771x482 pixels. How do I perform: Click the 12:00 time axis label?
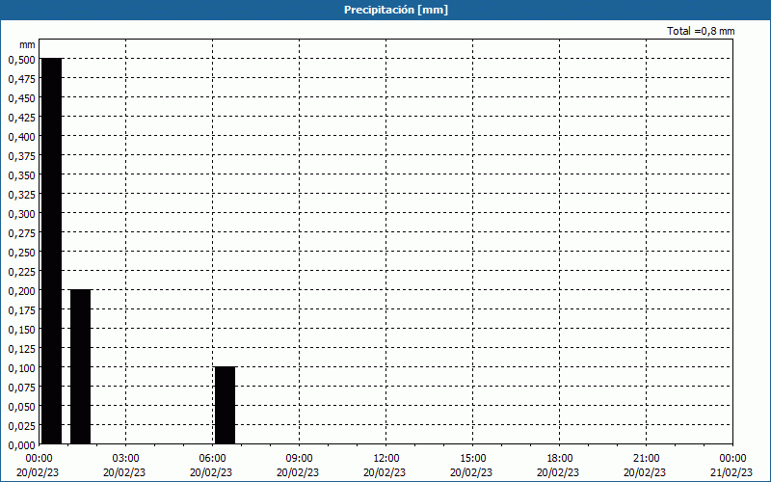(x=386, y=459)
